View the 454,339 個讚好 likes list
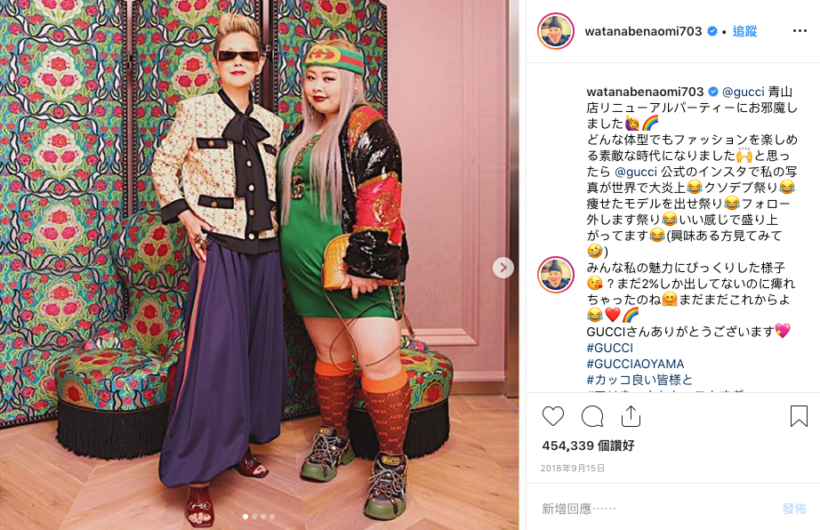The image size is (820, 530). click(589, 446)
